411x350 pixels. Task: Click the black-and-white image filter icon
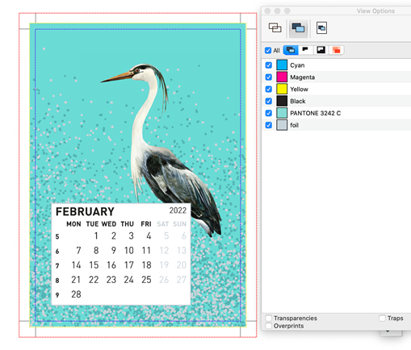321,50
